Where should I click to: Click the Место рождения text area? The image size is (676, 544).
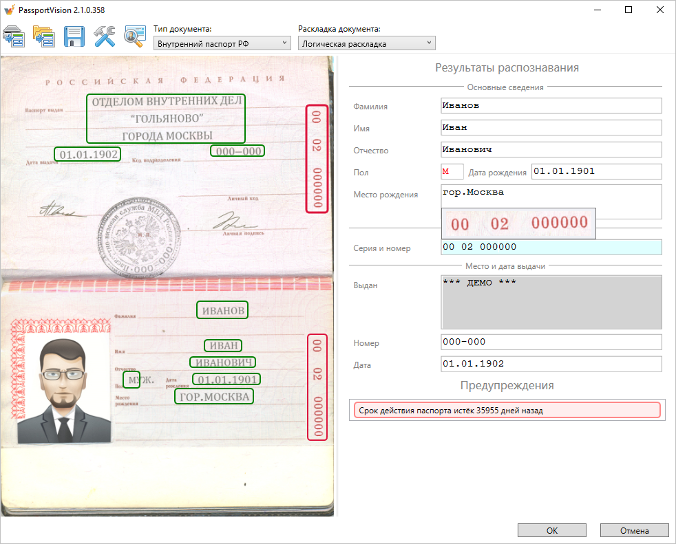pos(551,202)
